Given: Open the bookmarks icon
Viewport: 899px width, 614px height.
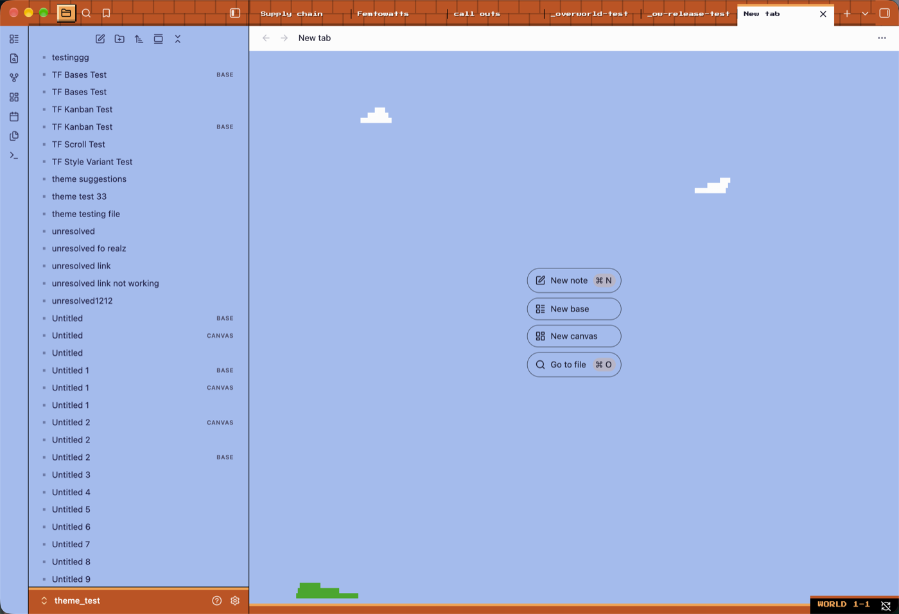Looking at the screenshot, I should pyautogui.click(x=107, y=13).
